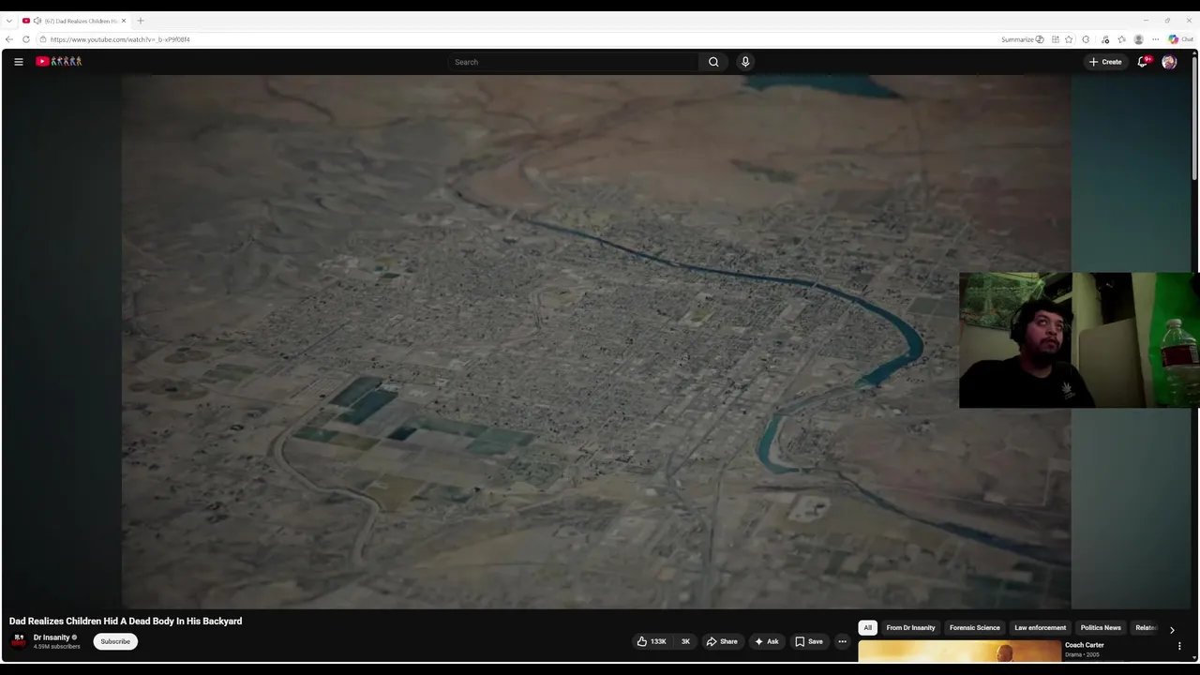
Task: Select the partially visible Related chip
Action: pyautogui.click(x=1146, y=628)
